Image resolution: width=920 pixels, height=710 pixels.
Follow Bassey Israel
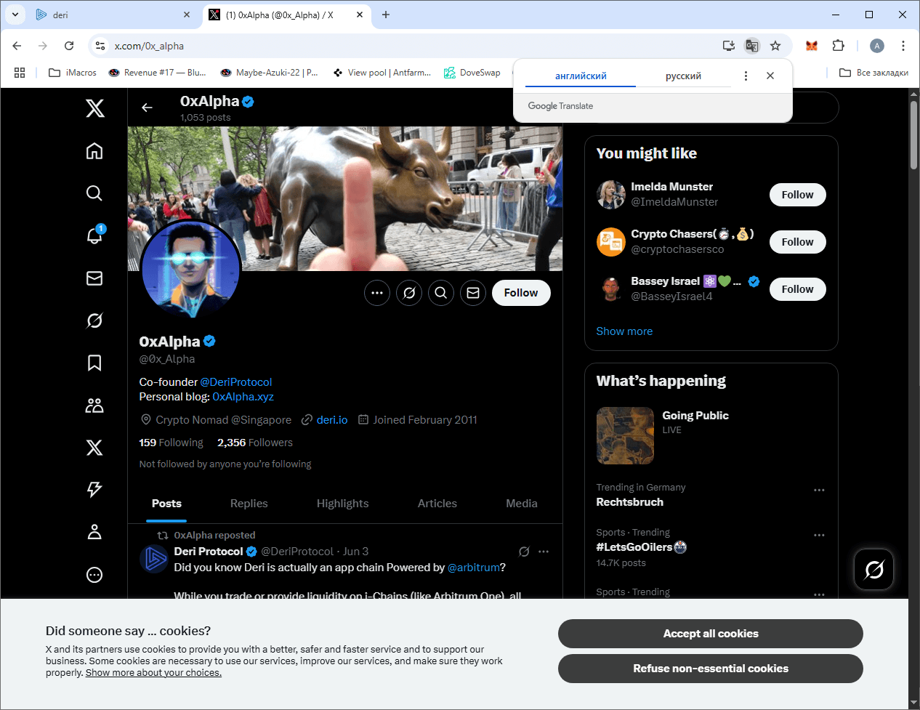coord(797,289)
